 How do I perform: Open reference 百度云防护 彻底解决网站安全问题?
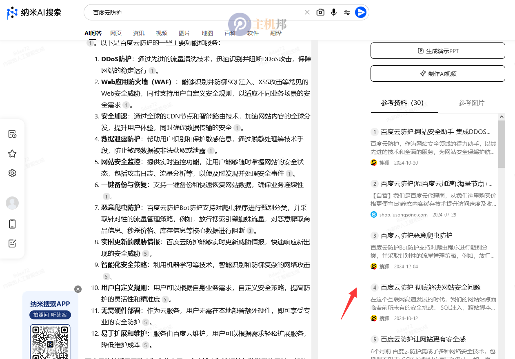coord(431,288)
